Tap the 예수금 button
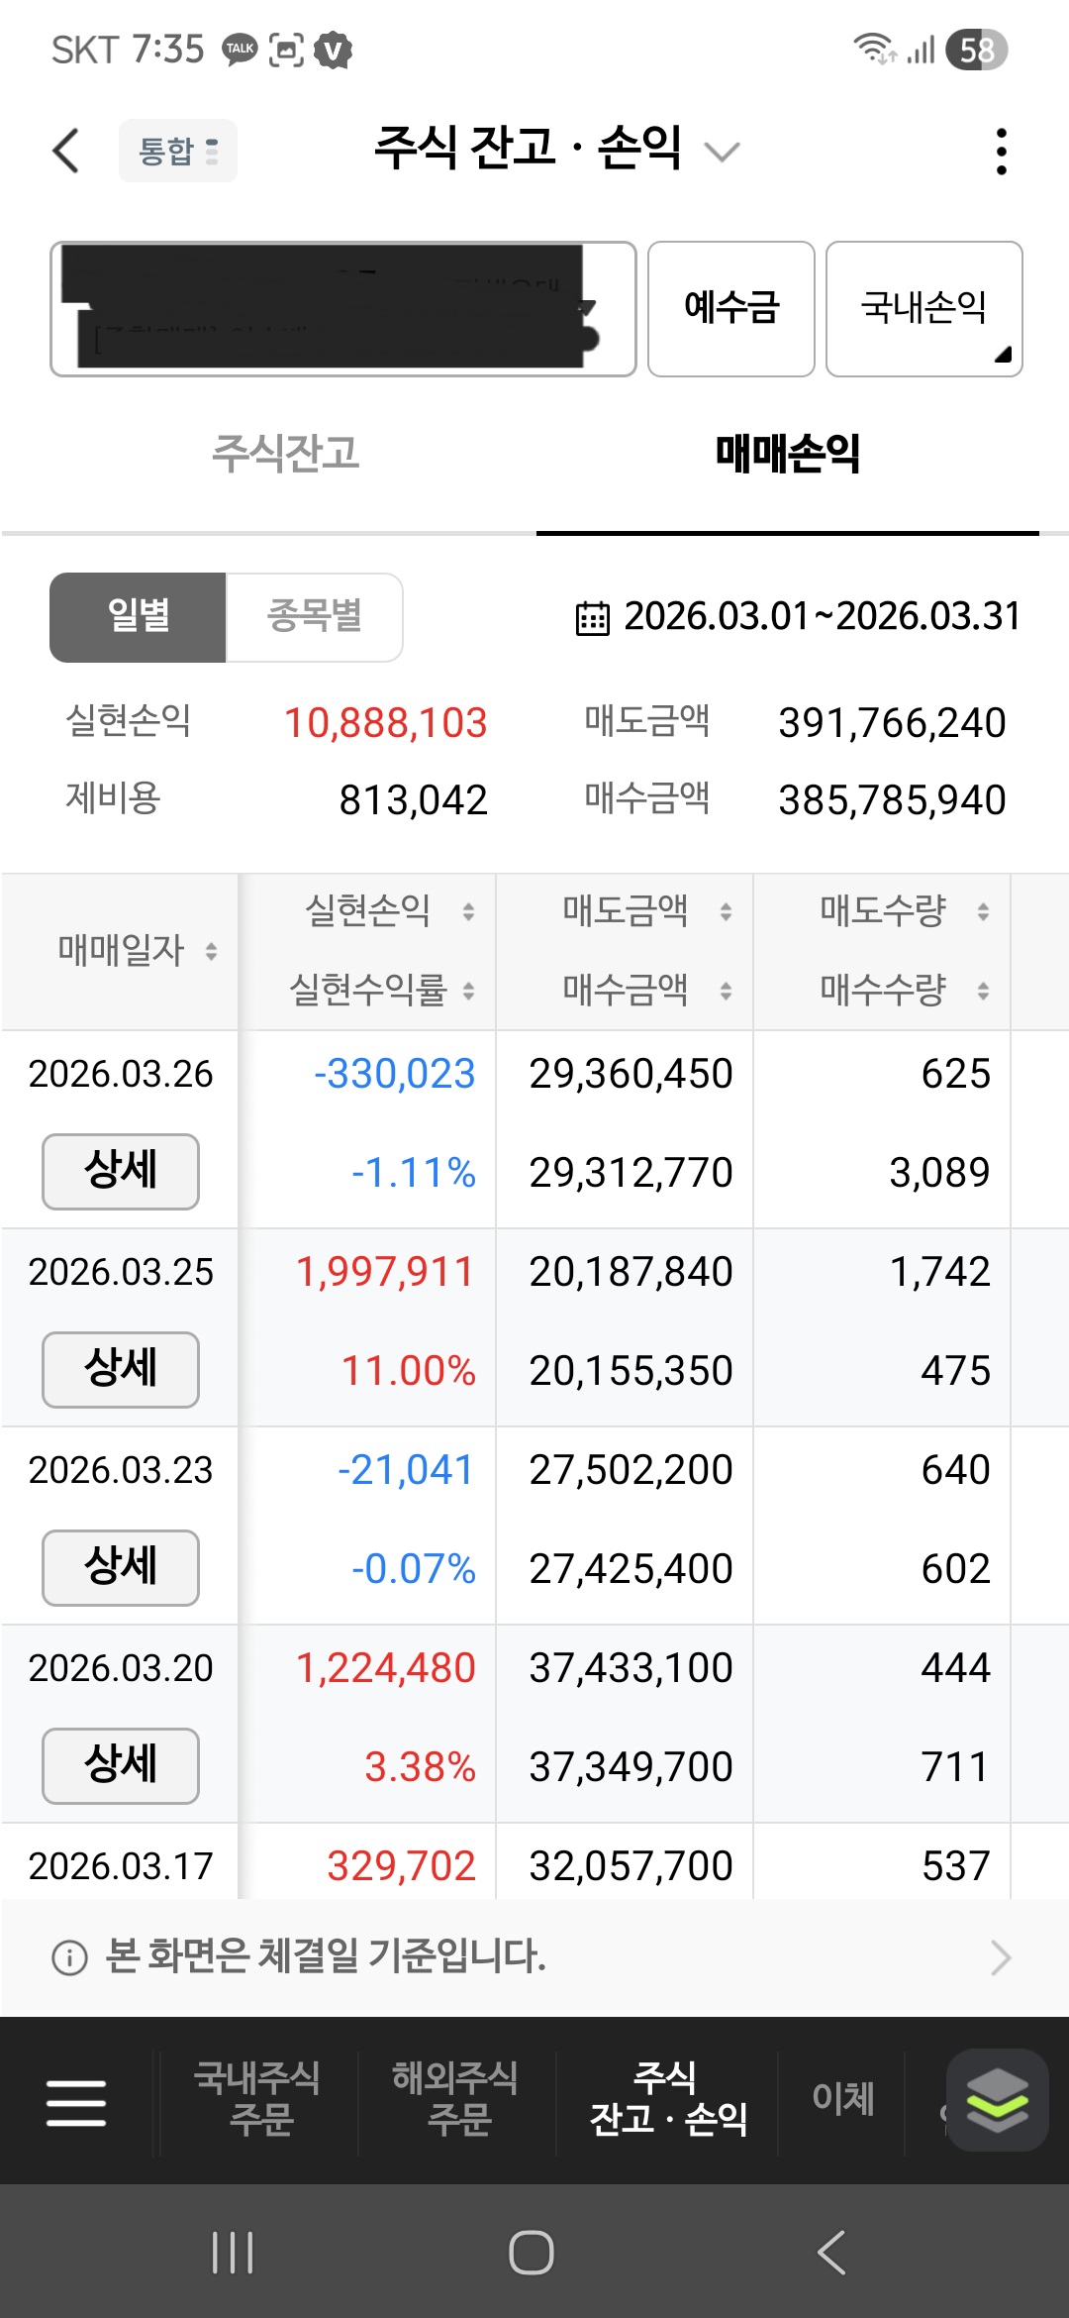The height and width of the screenshot is (2318, 1069). point(730,309)
